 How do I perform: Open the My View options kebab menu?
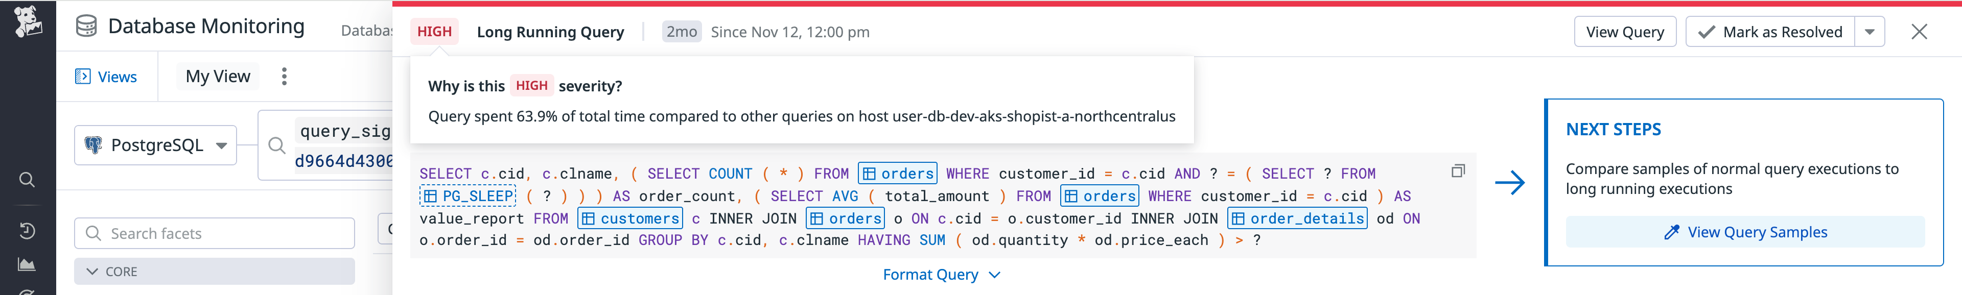click(x=284, y=76)
